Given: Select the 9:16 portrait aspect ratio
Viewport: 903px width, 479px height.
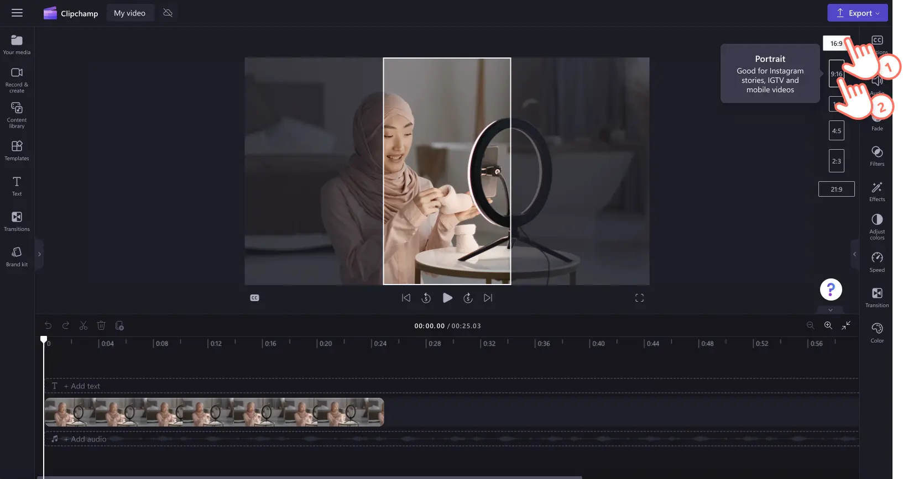Looking at the screenshot, I should click(836, 73).
